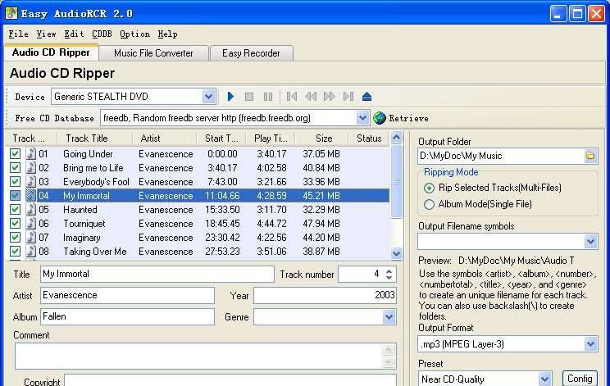Browse output folder via folder icon
Viewport: 610px width, 386px height.
(x=590, y=156)
